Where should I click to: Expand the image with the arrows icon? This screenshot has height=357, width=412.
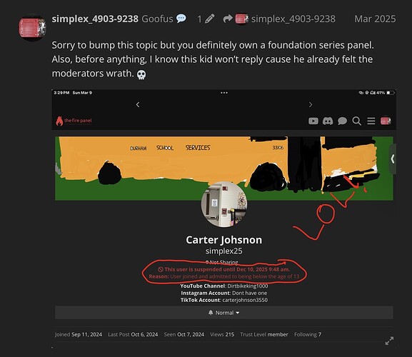pyautogui.click(x=389, y=341)
